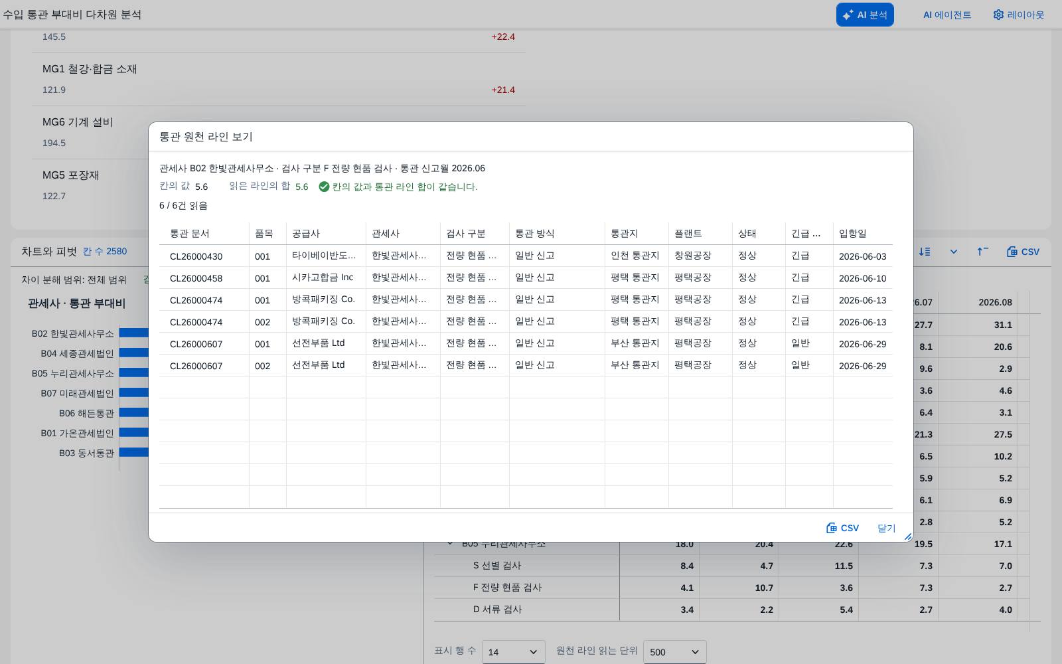This screenshot has height=664, width=1062.
Task: Open the chevron dropdown in the pivot toolbar
Action: [x=954, y=252]
